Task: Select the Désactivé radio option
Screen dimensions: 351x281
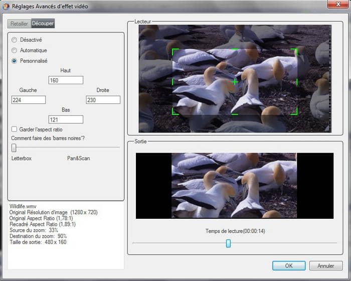Action: (x=15, y=40)
